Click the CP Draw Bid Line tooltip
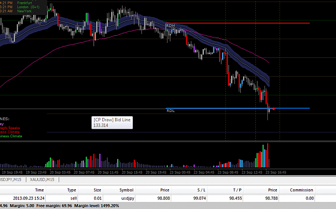The width and height of the screenshot is (336, 209). coord(112,122)
